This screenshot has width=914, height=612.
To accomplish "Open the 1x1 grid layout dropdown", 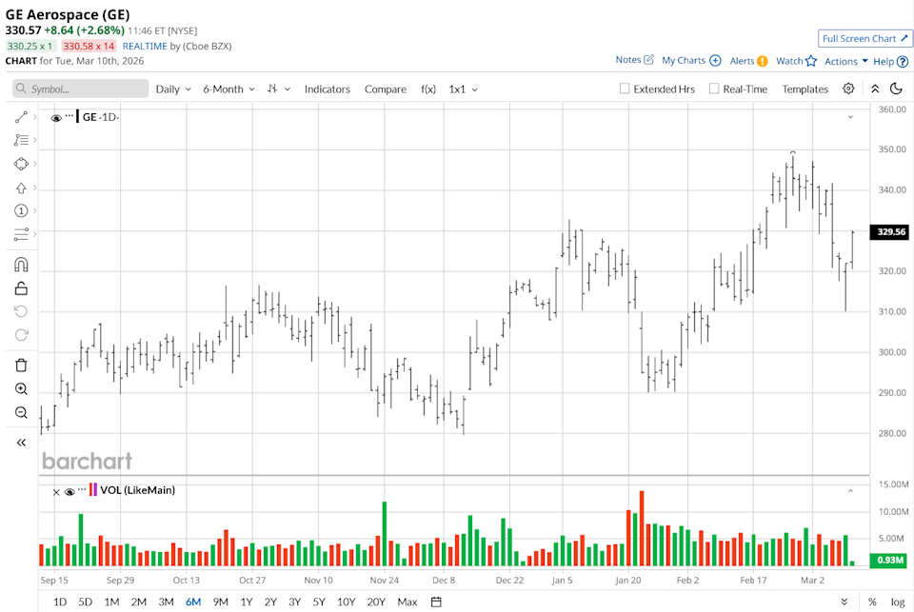I will 464,89.
